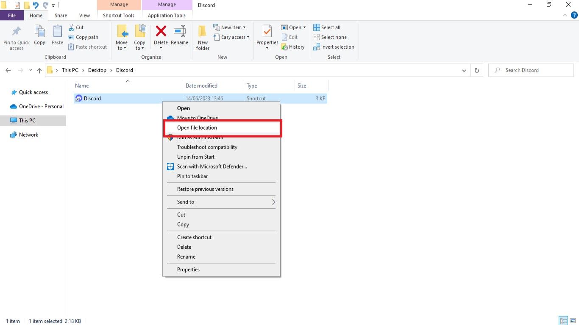Click the Rename icon in ribbon
The width and height of the screenshot is (579, 325).
[x=179, y=32]
